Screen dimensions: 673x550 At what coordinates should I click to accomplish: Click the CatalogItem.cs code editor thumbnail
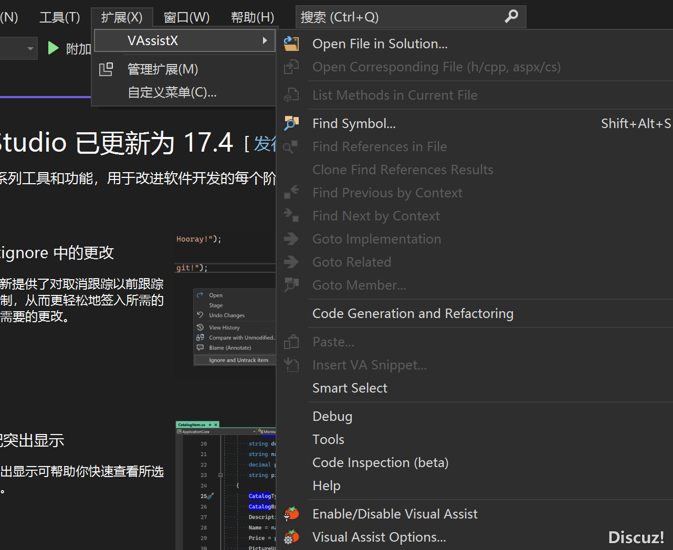point(226,485)
